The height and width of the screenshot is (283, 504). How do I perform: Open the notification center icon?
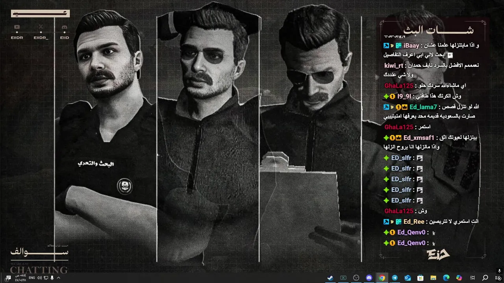tap(8, 278)
